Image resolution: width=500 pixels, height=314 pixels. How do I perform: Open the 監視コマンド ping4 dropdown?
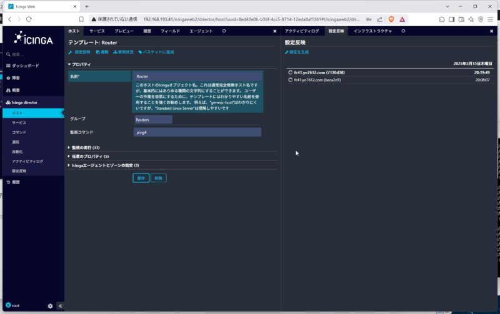coord(197,132)
